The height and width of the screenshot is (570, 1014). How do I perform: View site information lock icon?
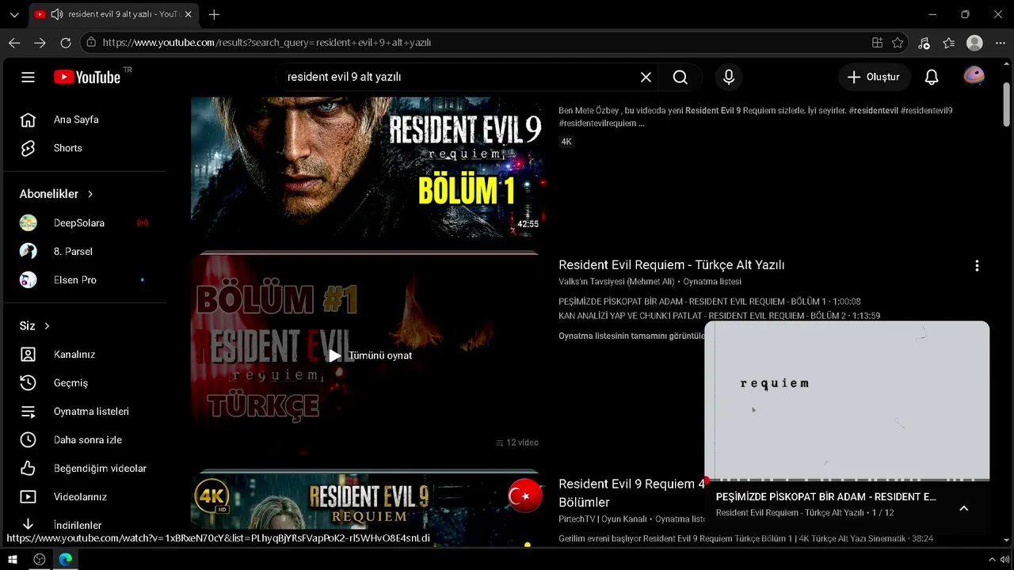pyautogui.click(x=91, y=43)
